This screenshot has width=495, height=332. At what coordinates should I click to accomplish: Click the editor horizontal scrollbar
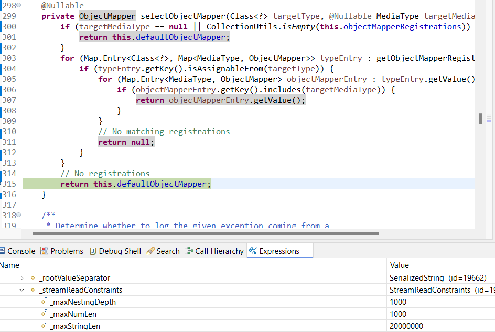coord(205,234)
